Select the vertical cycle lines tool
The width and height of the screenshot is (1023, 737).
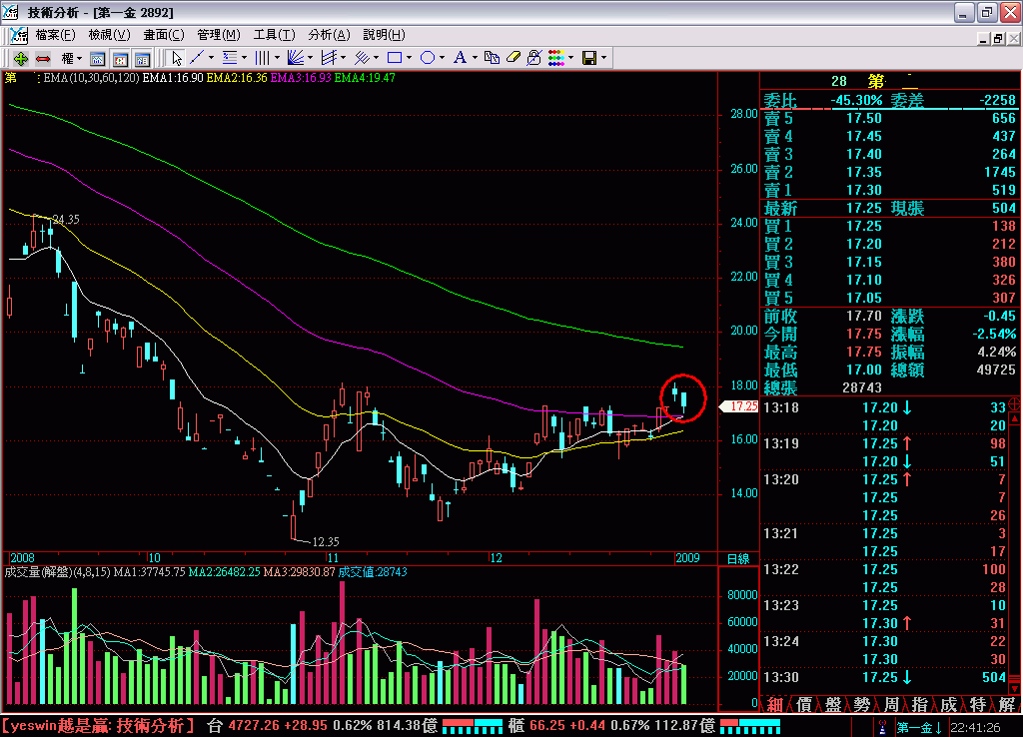tap(263, 58)
